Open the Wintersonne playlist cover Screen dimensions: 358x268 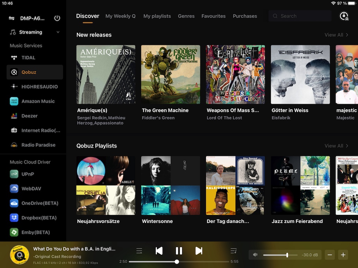point(171,186)
